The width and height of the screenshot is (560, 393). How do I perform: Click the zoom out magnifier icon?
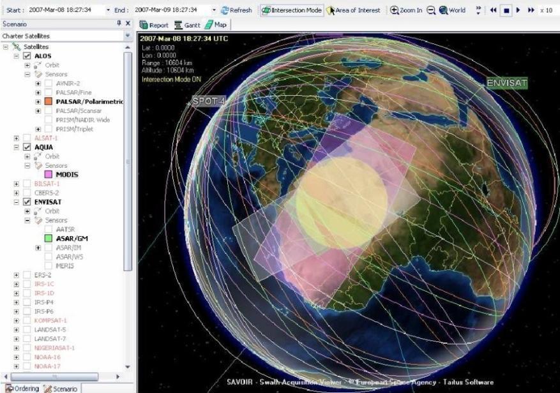point(431,10)
